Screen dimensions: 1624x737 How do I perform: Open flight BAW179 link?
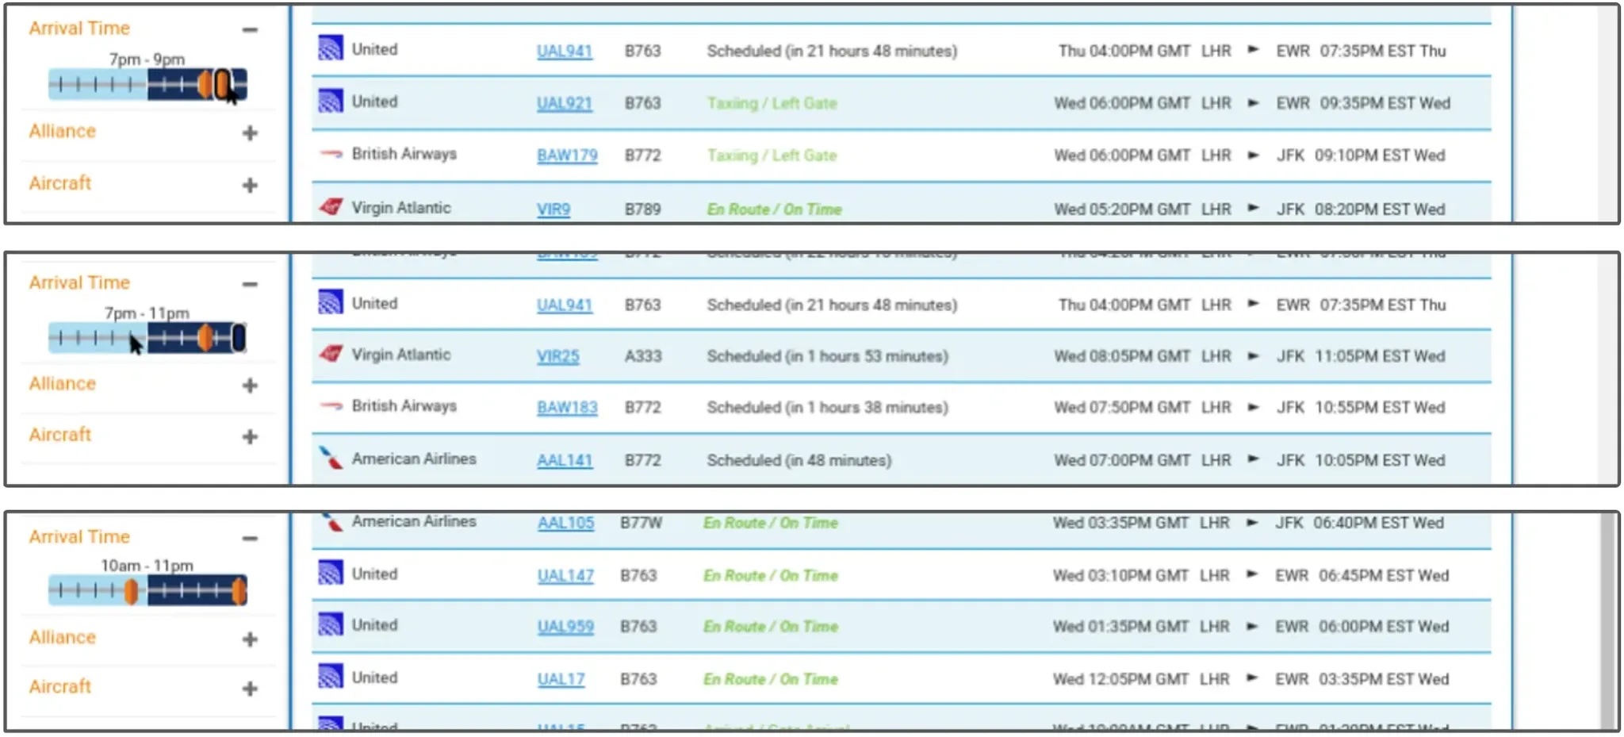(x=567, y=155)
